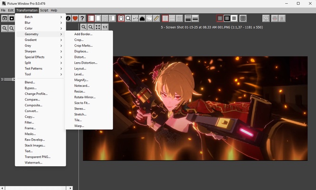Screen dimensions: 316x190
Task: Open the Help menu
Action: pos(54,10)
